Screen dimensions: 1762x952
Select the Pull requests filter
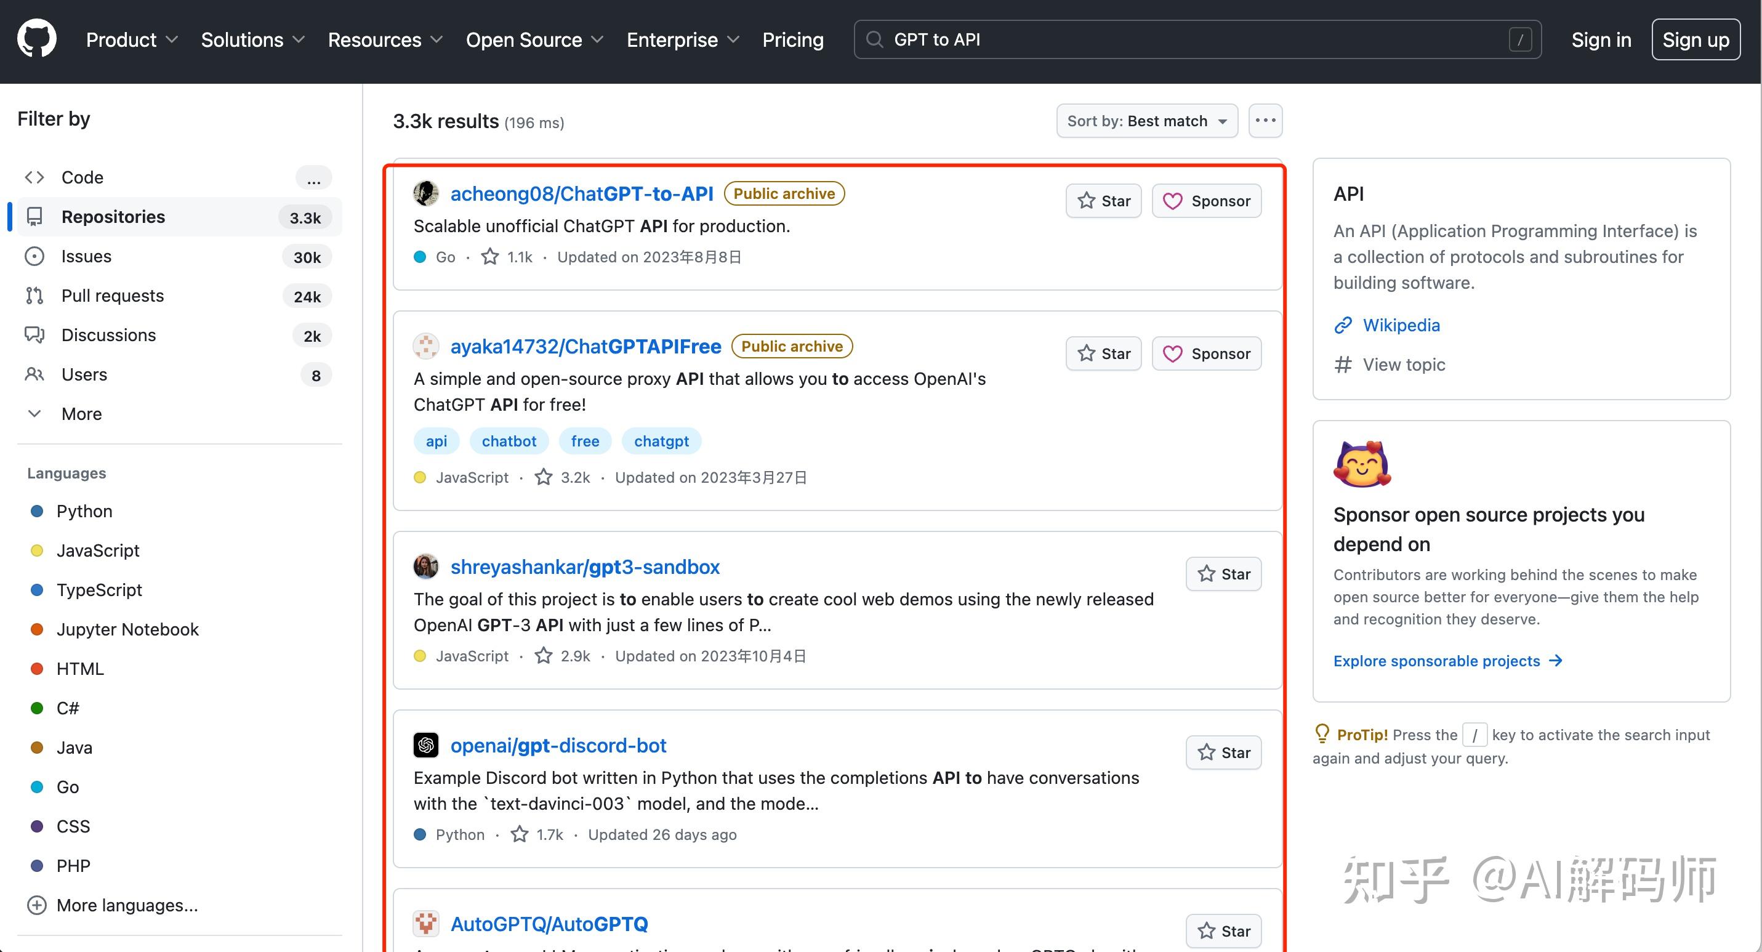click(179, 296)
